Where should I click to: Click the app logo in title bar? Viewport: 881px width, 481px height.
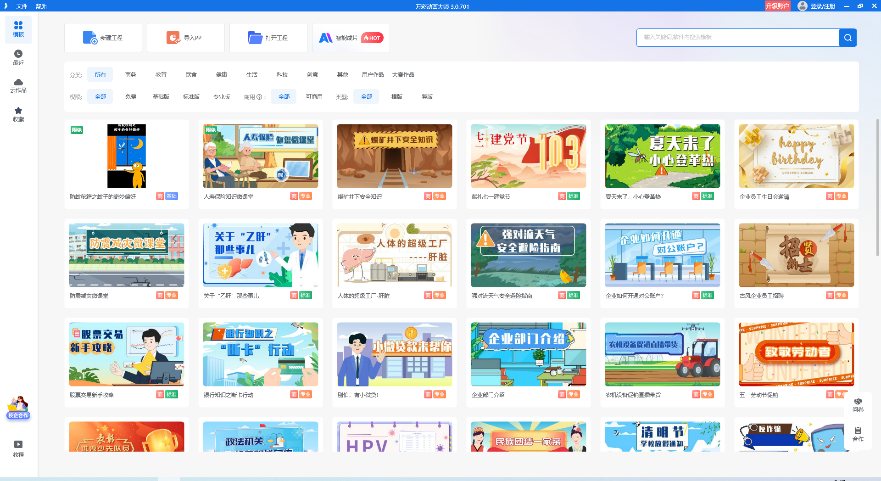coord(6,6)
